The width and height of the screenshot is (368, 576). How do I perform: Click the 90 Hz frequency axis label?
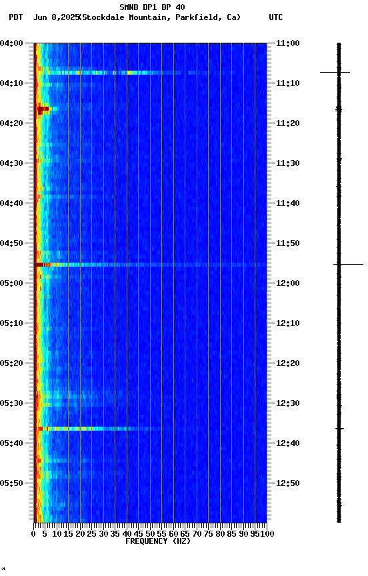coord(243,534)
